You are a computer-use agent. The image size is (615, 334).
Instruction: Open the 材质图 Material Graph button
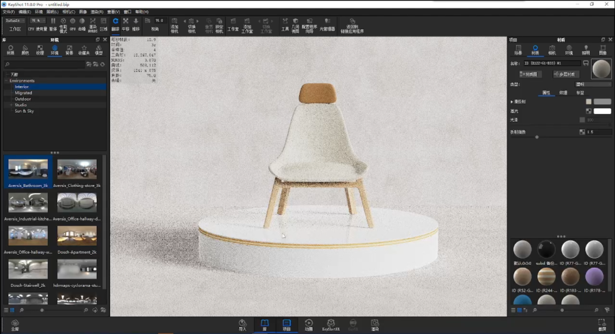coord(530,74)
